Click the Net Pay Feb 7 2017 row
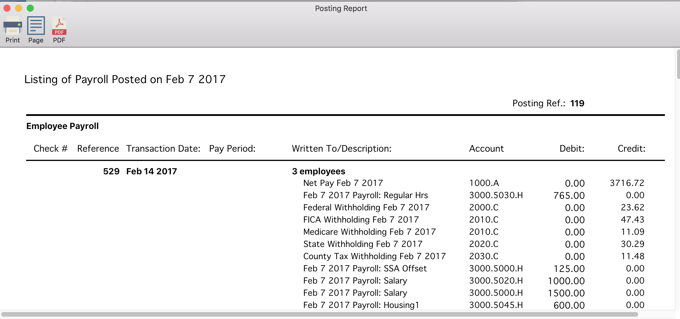Image resolution: width=680 pixels, height=319 pixels. pos(343,183)
